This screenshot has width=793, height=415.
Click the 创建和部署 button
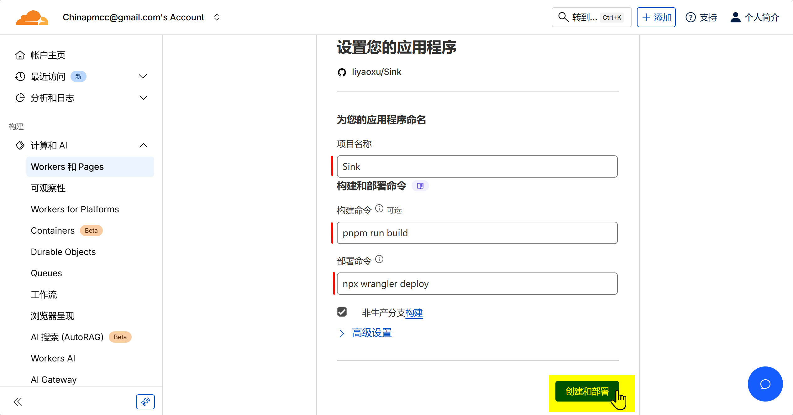587,391
